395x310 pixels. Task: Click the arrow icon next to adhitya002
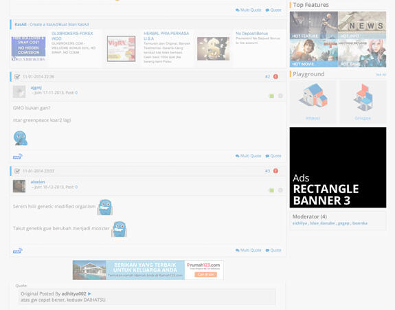89,294
